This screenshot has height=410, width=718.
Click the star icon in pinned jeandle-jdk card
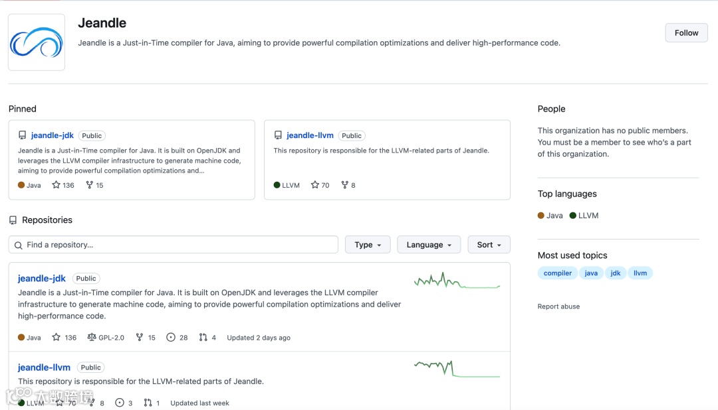(57, 185)
